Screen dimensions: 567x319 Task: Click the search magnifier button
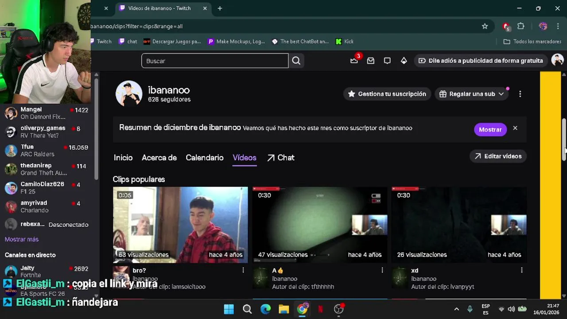296,61
